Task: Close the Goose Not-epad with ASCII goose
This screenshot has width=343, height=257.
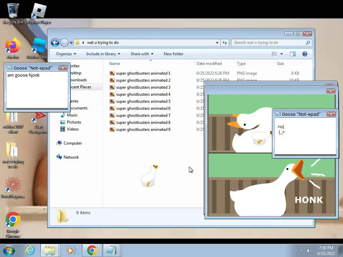Action: point(331,114)
